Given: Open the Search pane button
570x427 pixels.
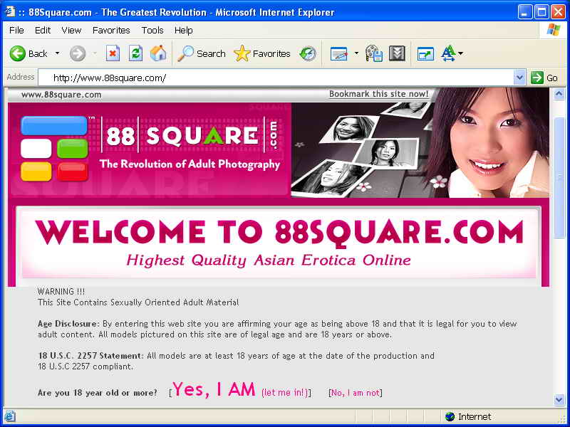Looking at the screenshot, I should coord(202,54).
